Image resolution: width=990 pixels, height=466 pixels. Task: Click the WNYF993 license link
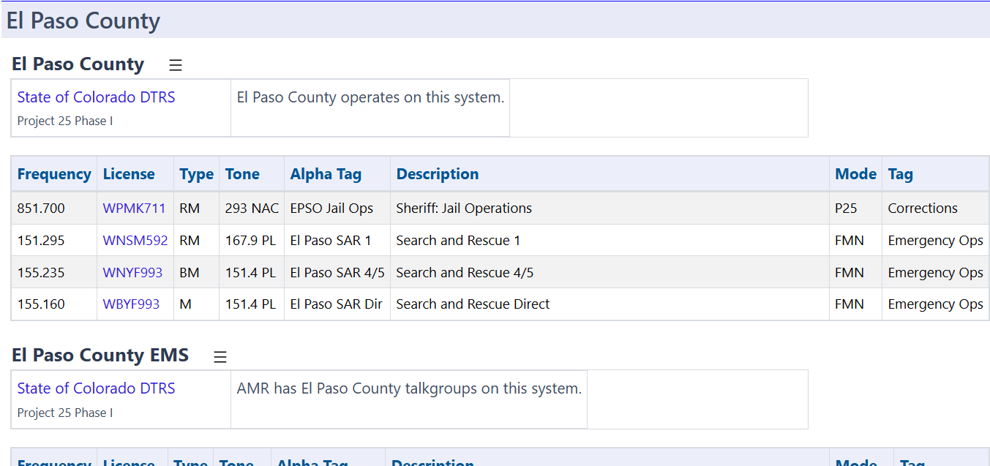coord(132,273)
